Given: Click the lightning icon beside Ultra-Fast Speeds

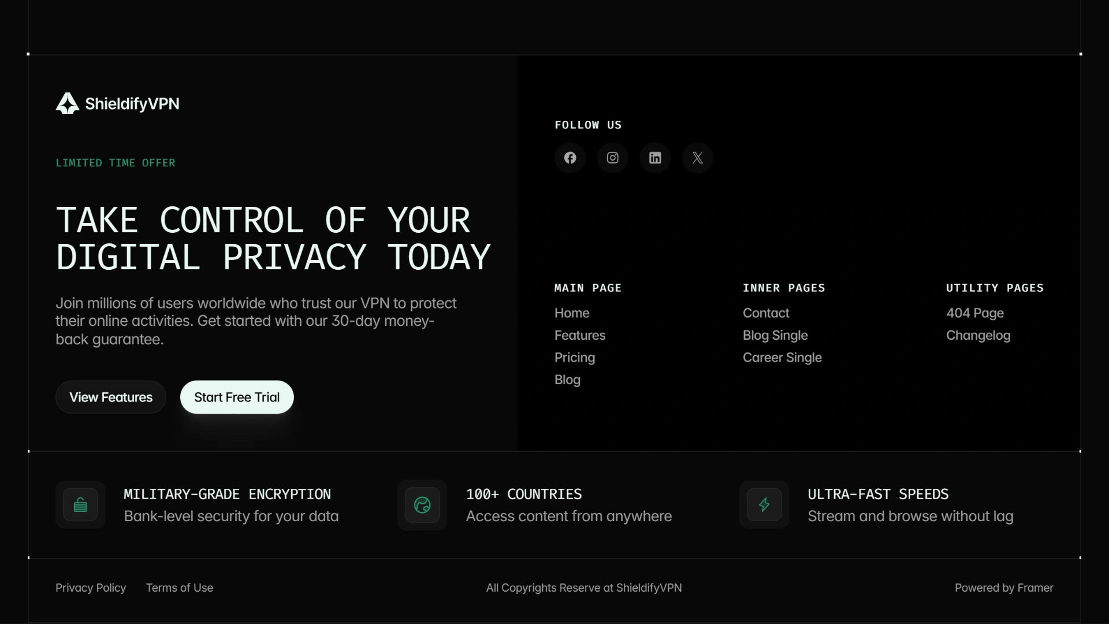Looking at the screenshot, I should coord(764,505).
